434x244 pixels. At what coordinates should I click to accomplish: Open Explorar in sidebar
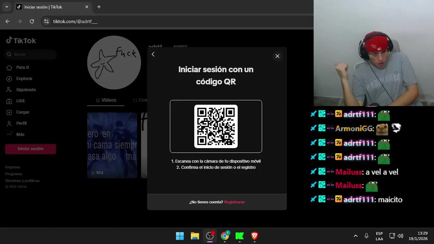24,79
